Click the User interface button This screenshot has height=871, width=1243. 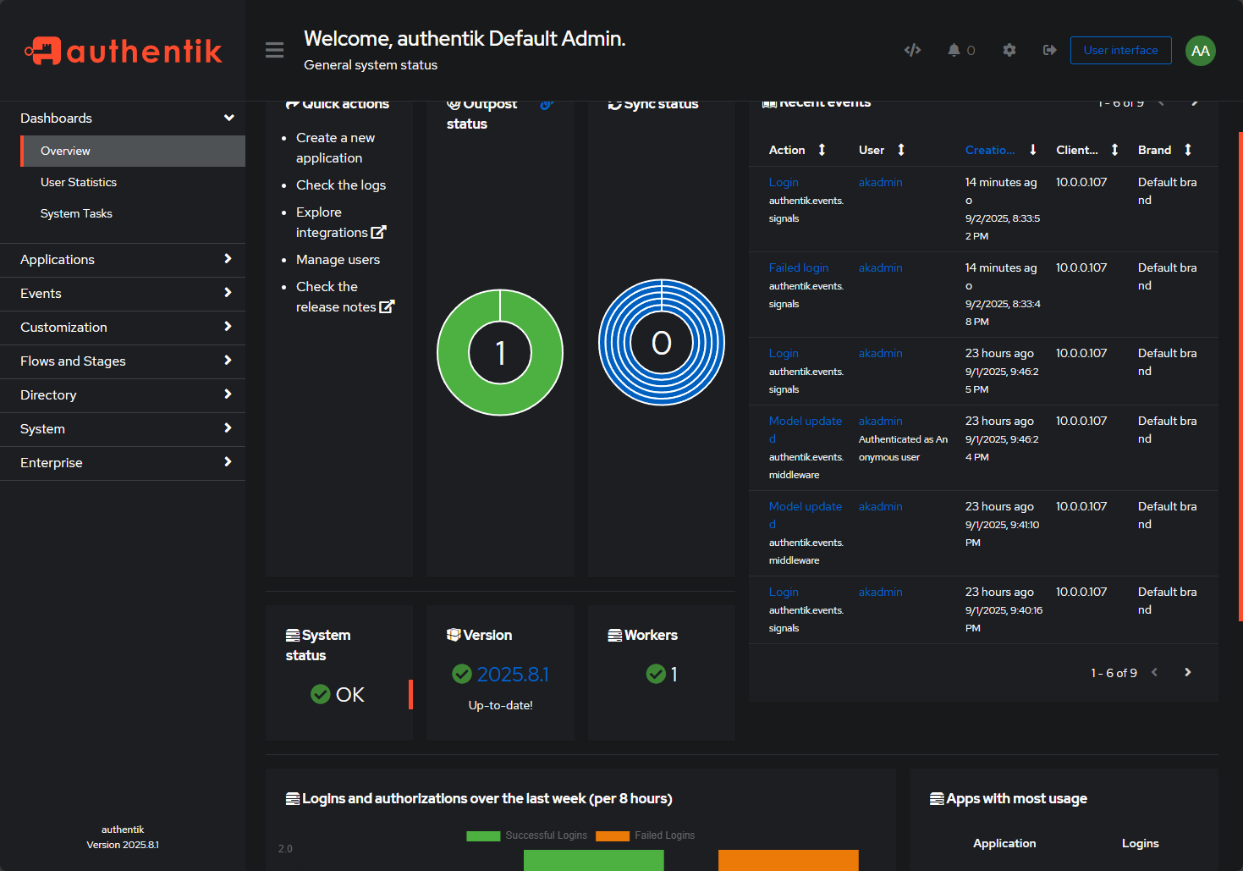tap(1120, 50)
